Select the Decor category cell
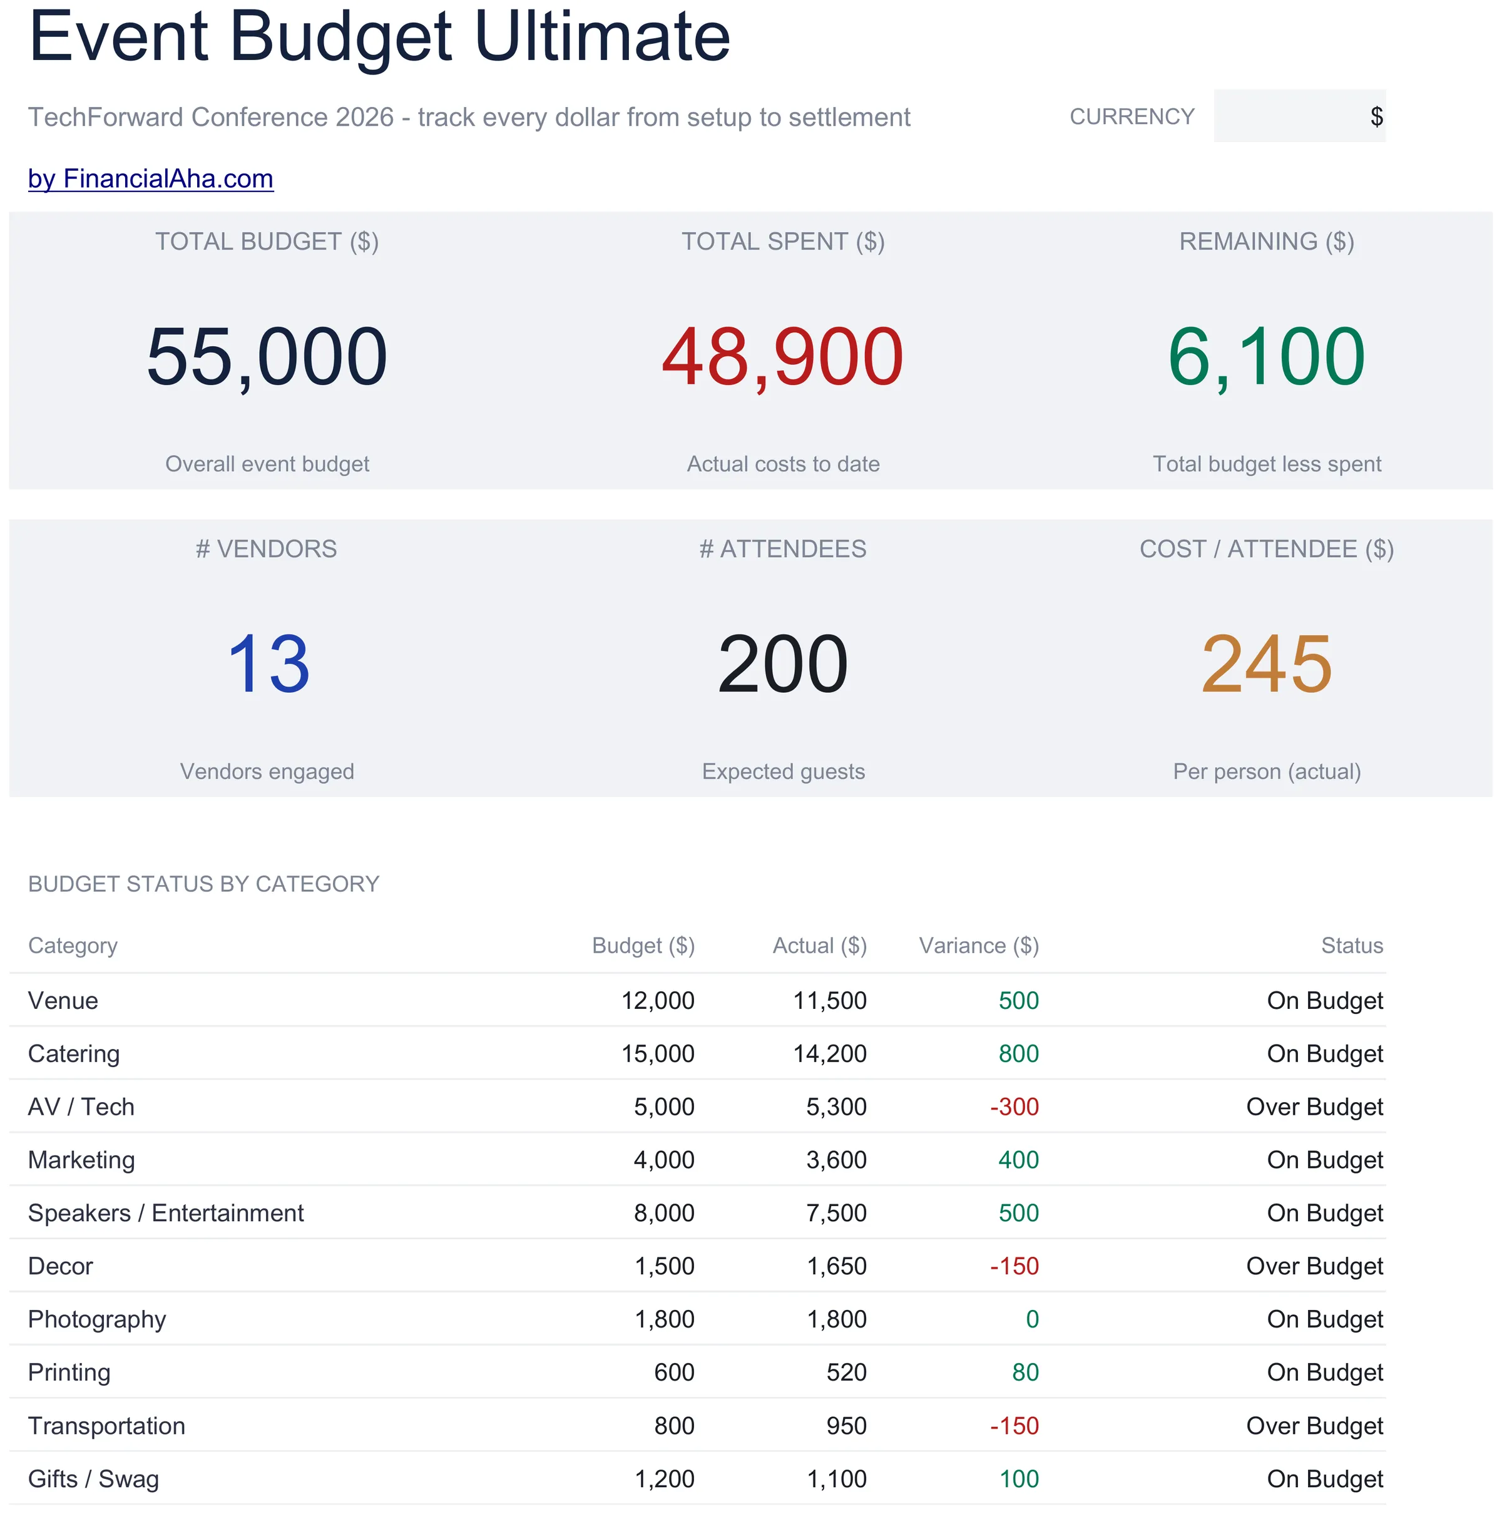This screenshot has width=1502, height=1514. pos(60,1267)
